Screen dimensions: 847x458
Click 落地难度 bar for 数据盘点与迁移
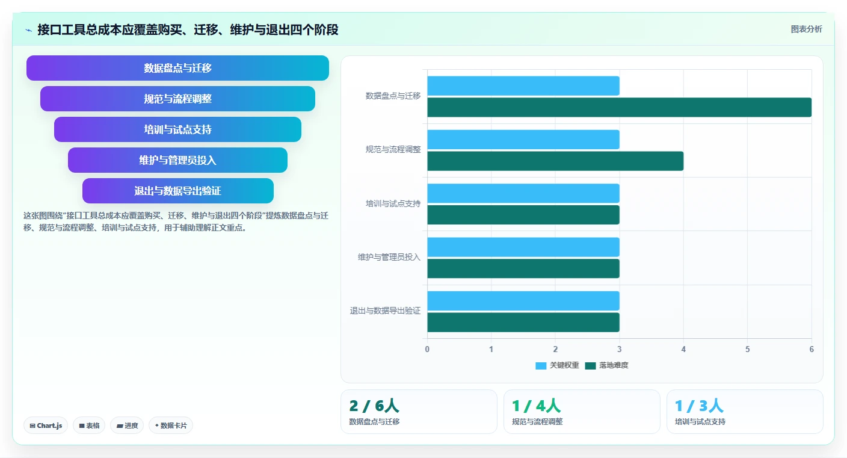620,107
